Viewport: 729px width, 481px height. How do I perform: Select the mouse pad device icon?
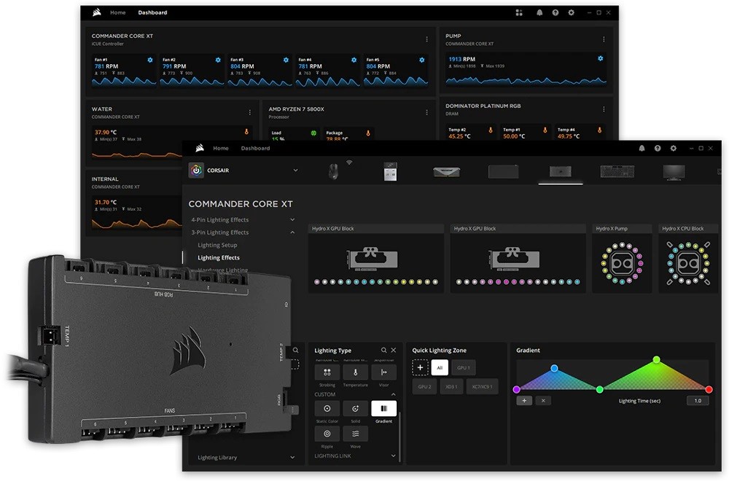click(504, 171)
